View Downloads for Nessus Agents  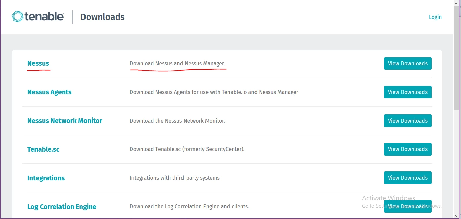point(408,92)
